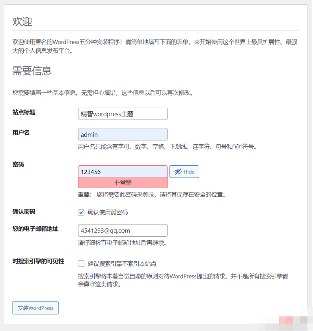Click the 非常弱 password strength indicator
This screenshot has height=331, width=313.
pyautogui.click(x=123, y=183)
